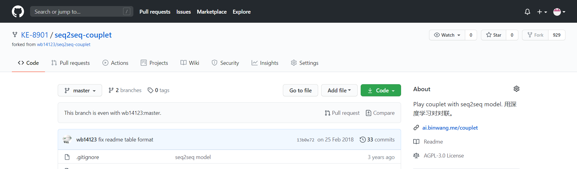Star the seq2seq-couplet repository
Viewport: 577px width, 169px height.
tap(494, 35)
